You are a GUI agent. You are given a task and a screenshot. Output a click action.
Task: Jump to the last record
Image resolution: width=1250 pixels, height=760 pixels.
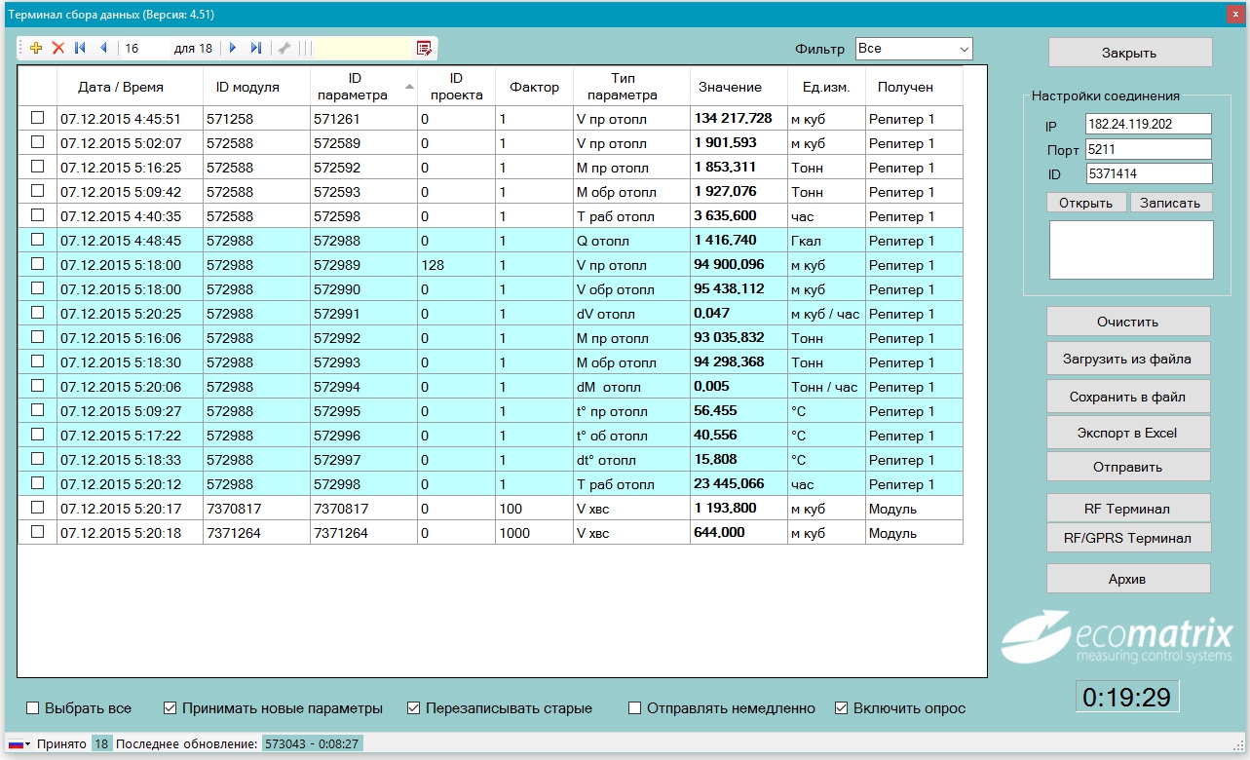click(255, 48)
